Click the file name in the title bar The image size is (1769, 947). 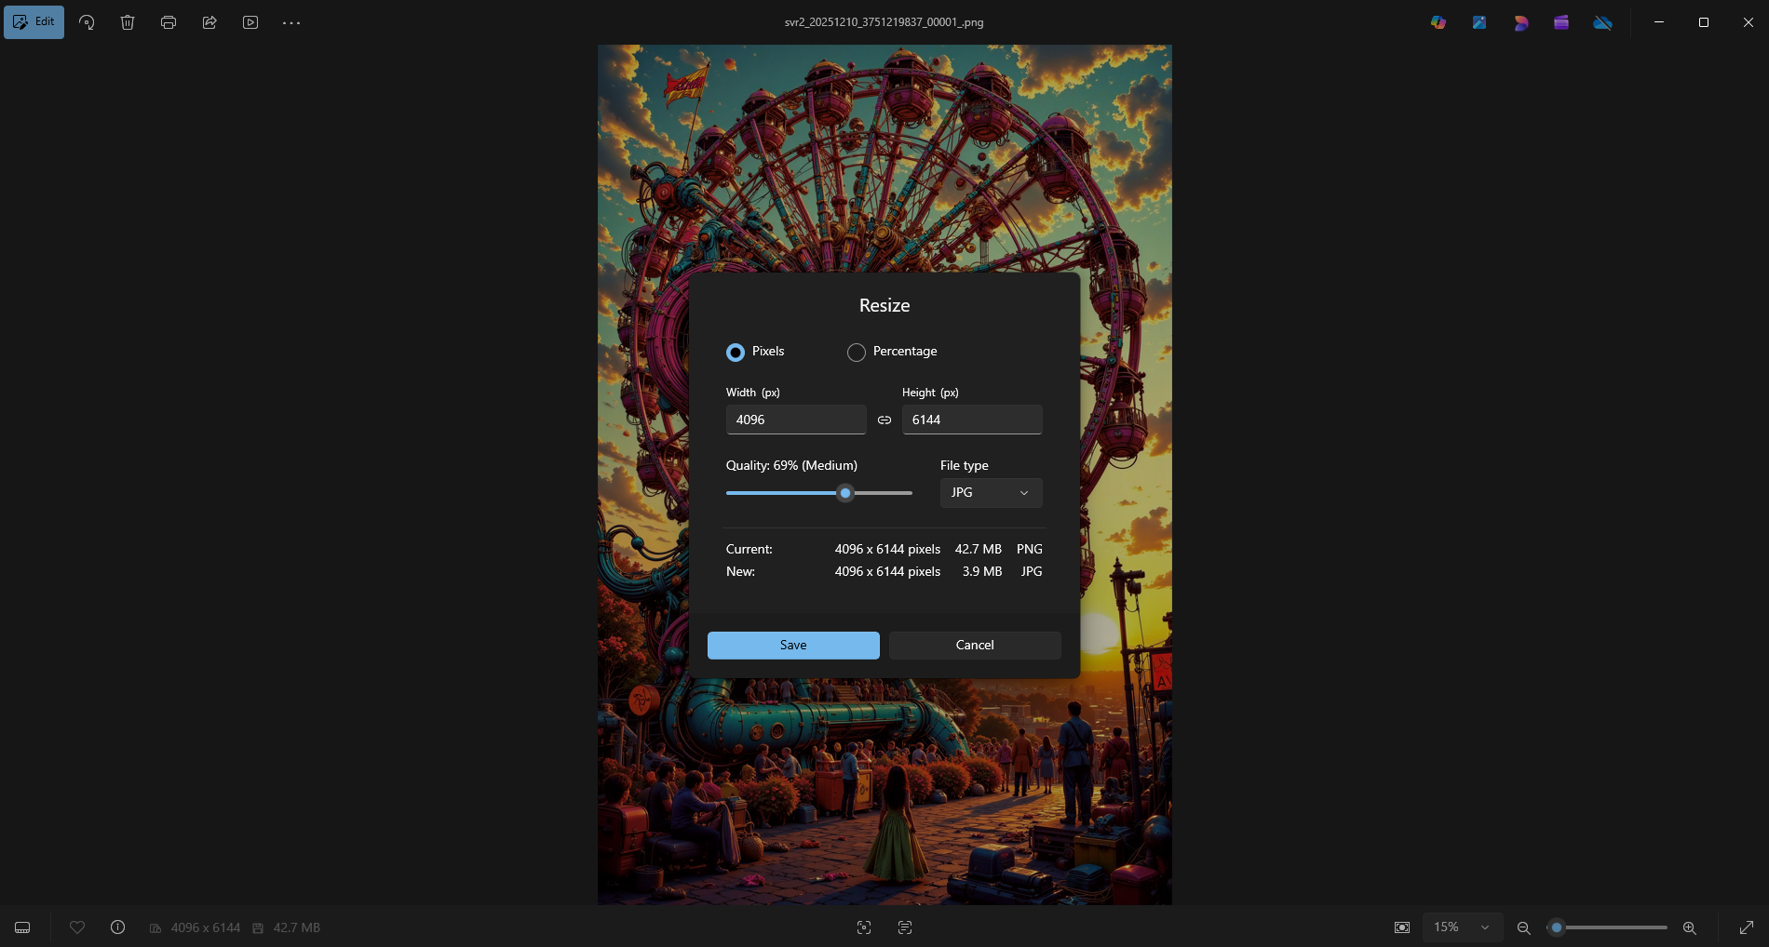(x=884, y=22)
